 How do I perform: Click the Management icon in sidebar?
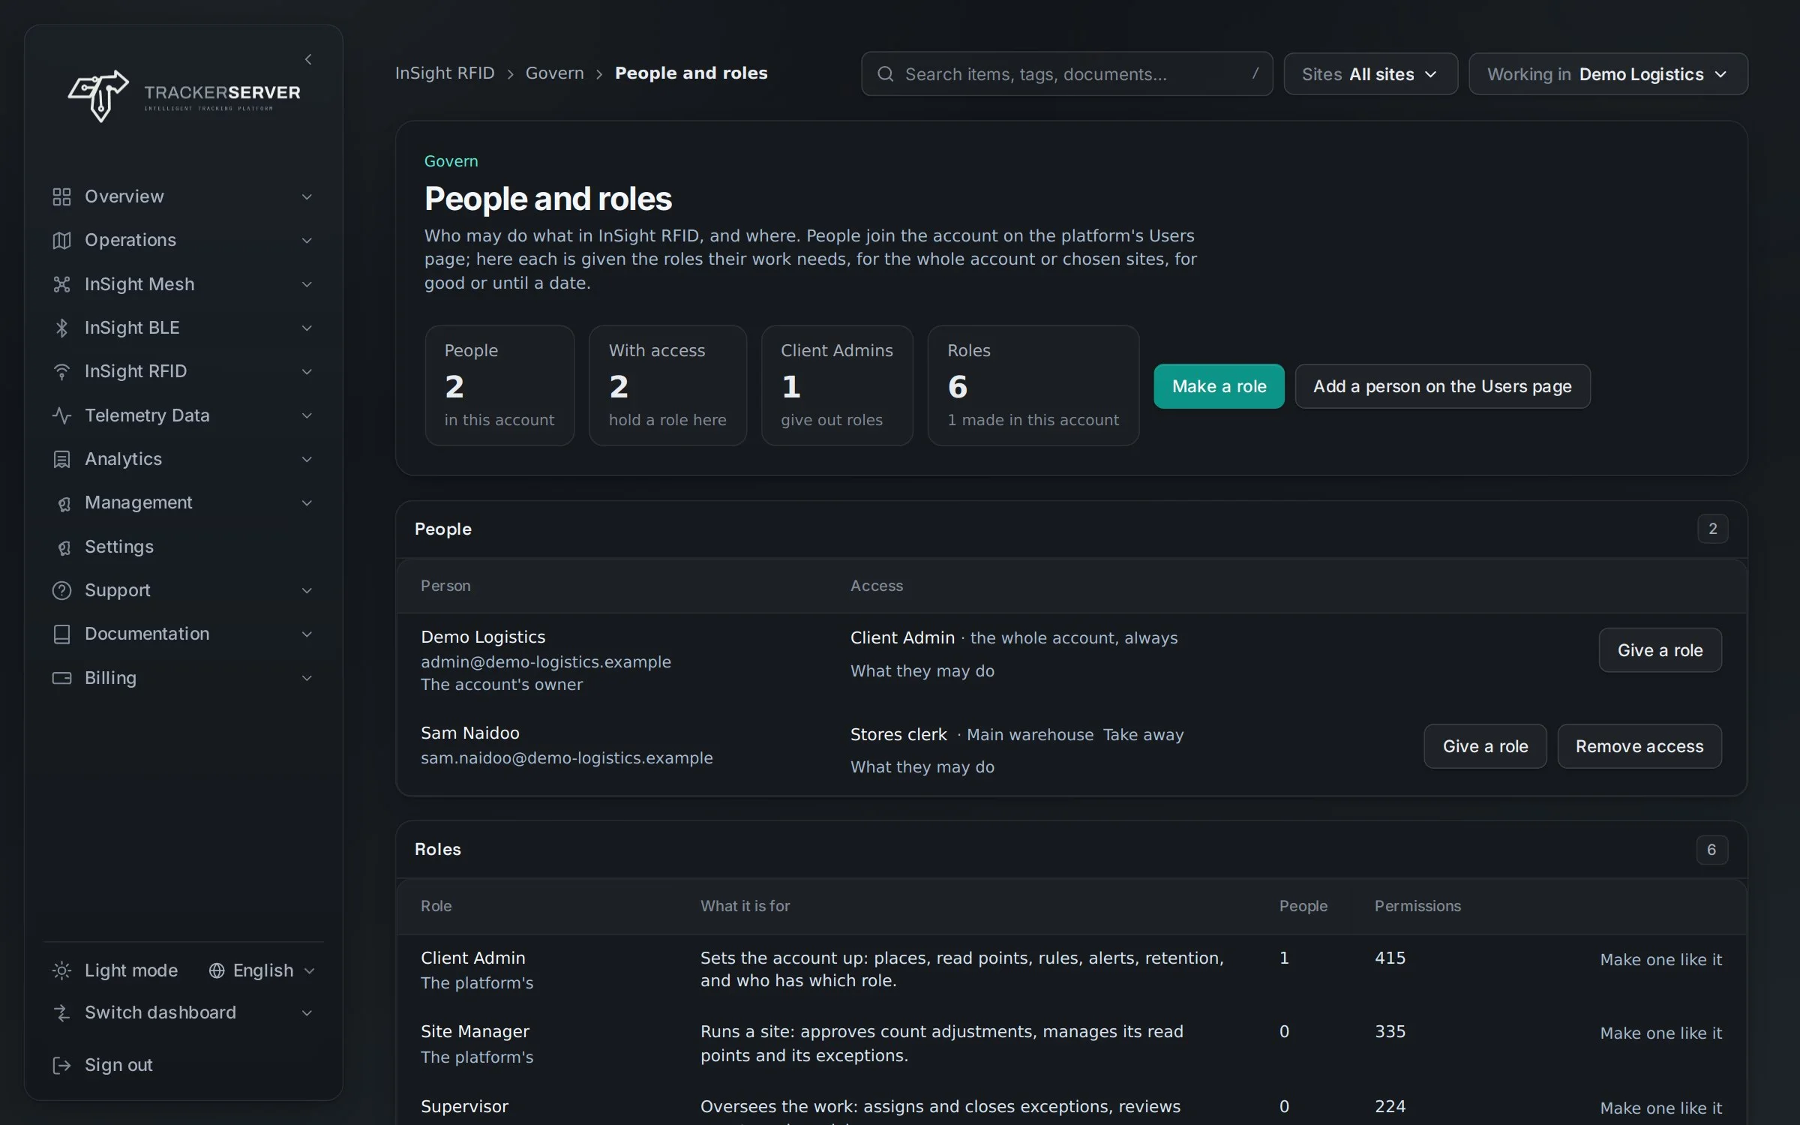click(x=64, y=503)
